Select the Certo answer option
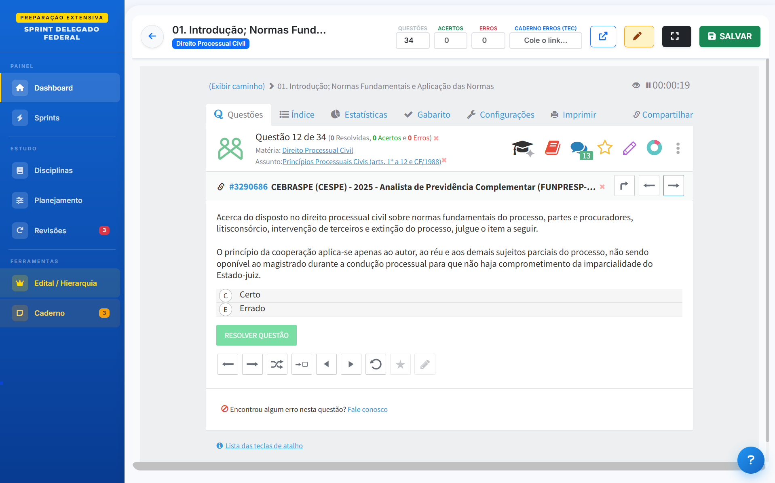Screen dimensions: 775x483 [x=449, y=295]
